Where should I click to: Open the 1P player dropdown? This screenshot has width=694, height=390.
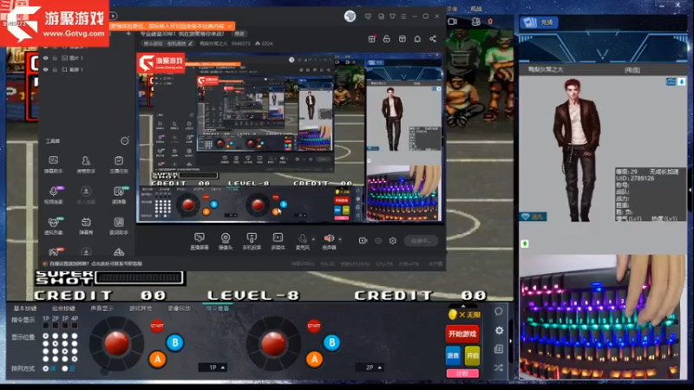(x=213, y=367)
